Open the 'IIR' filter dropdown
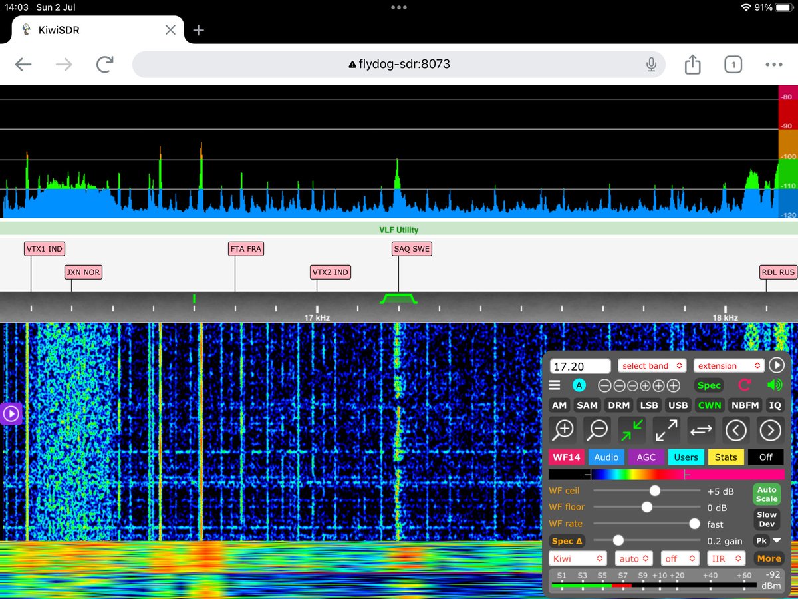 (x=726, y=559)
